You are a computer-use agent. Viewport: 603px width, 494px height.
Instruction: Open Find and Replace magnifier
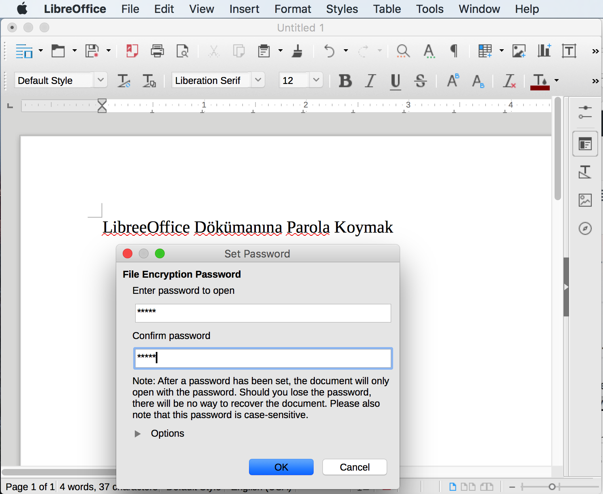(403, 51)
